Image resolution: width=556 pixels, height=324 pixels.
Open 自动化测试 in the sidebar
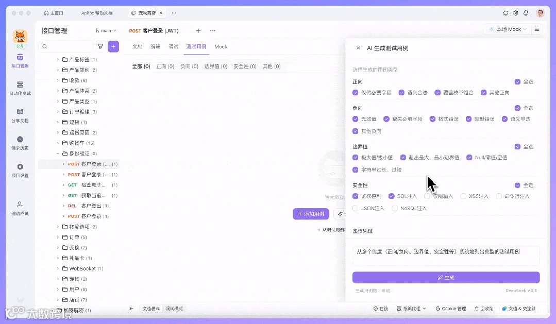[x=20, y=88]
